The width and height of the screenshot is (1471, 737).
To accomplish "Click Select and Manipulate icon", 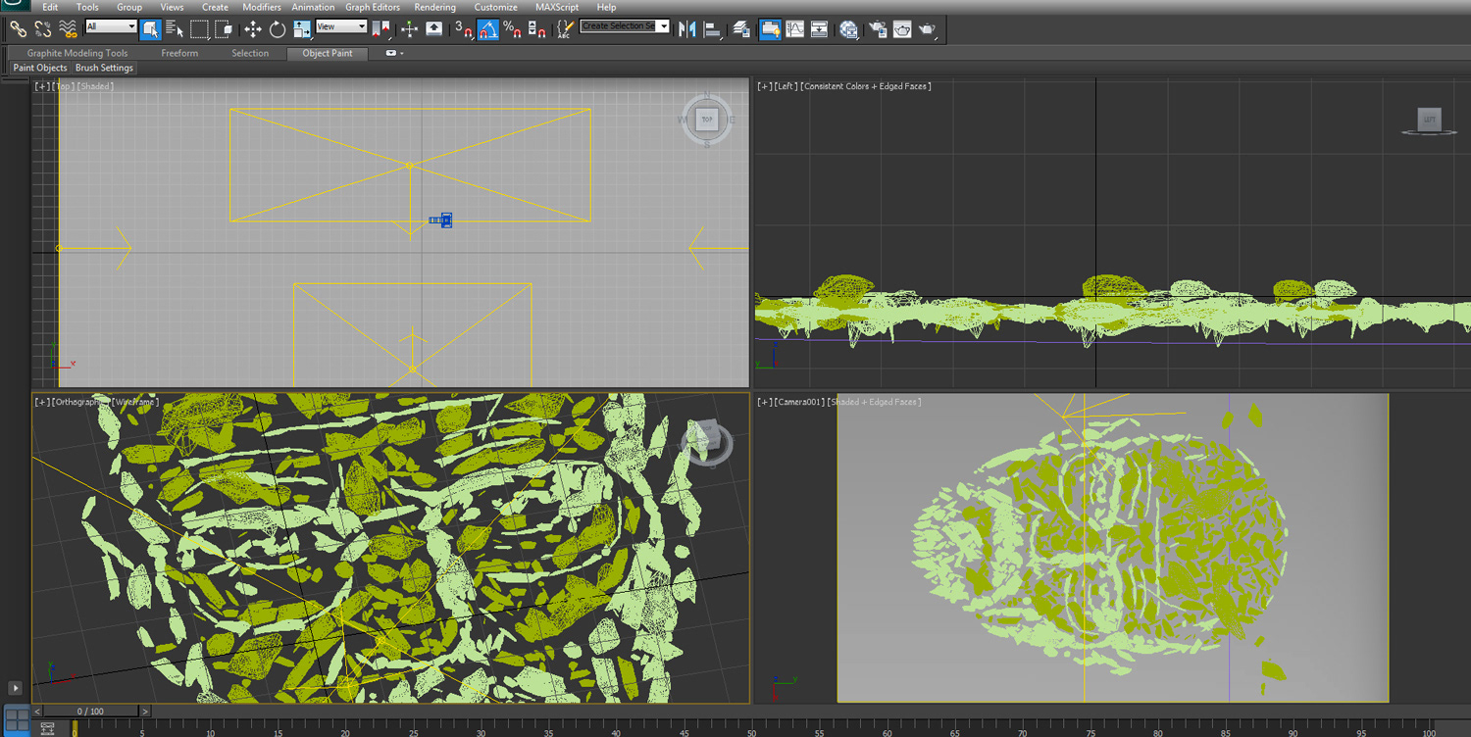I will pyautogui.click(x=410, y=29).
